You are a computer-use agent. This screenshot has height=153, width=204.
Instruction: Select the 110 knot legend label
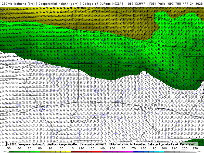pyautogui.click(x=71, y=148)
